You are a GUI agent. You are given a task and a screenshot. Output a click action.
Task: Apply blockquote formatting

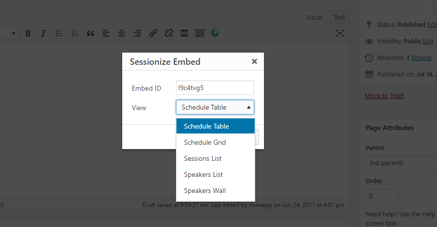(90, 34)
